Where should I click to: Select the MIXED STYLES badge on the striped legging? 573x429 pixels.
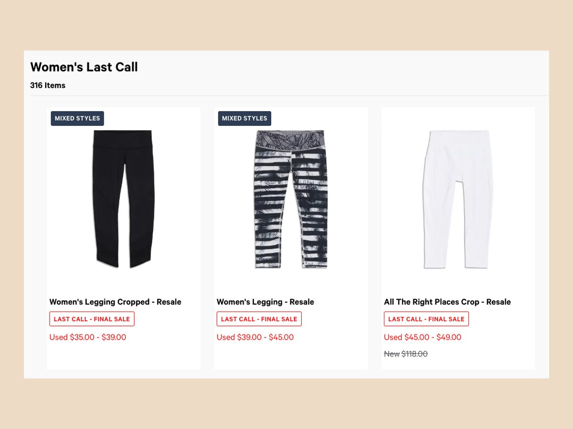tap(244, 118)
